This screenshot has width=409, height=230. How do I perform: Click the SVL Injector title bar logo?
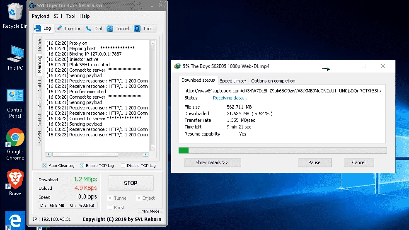(32, 5)
